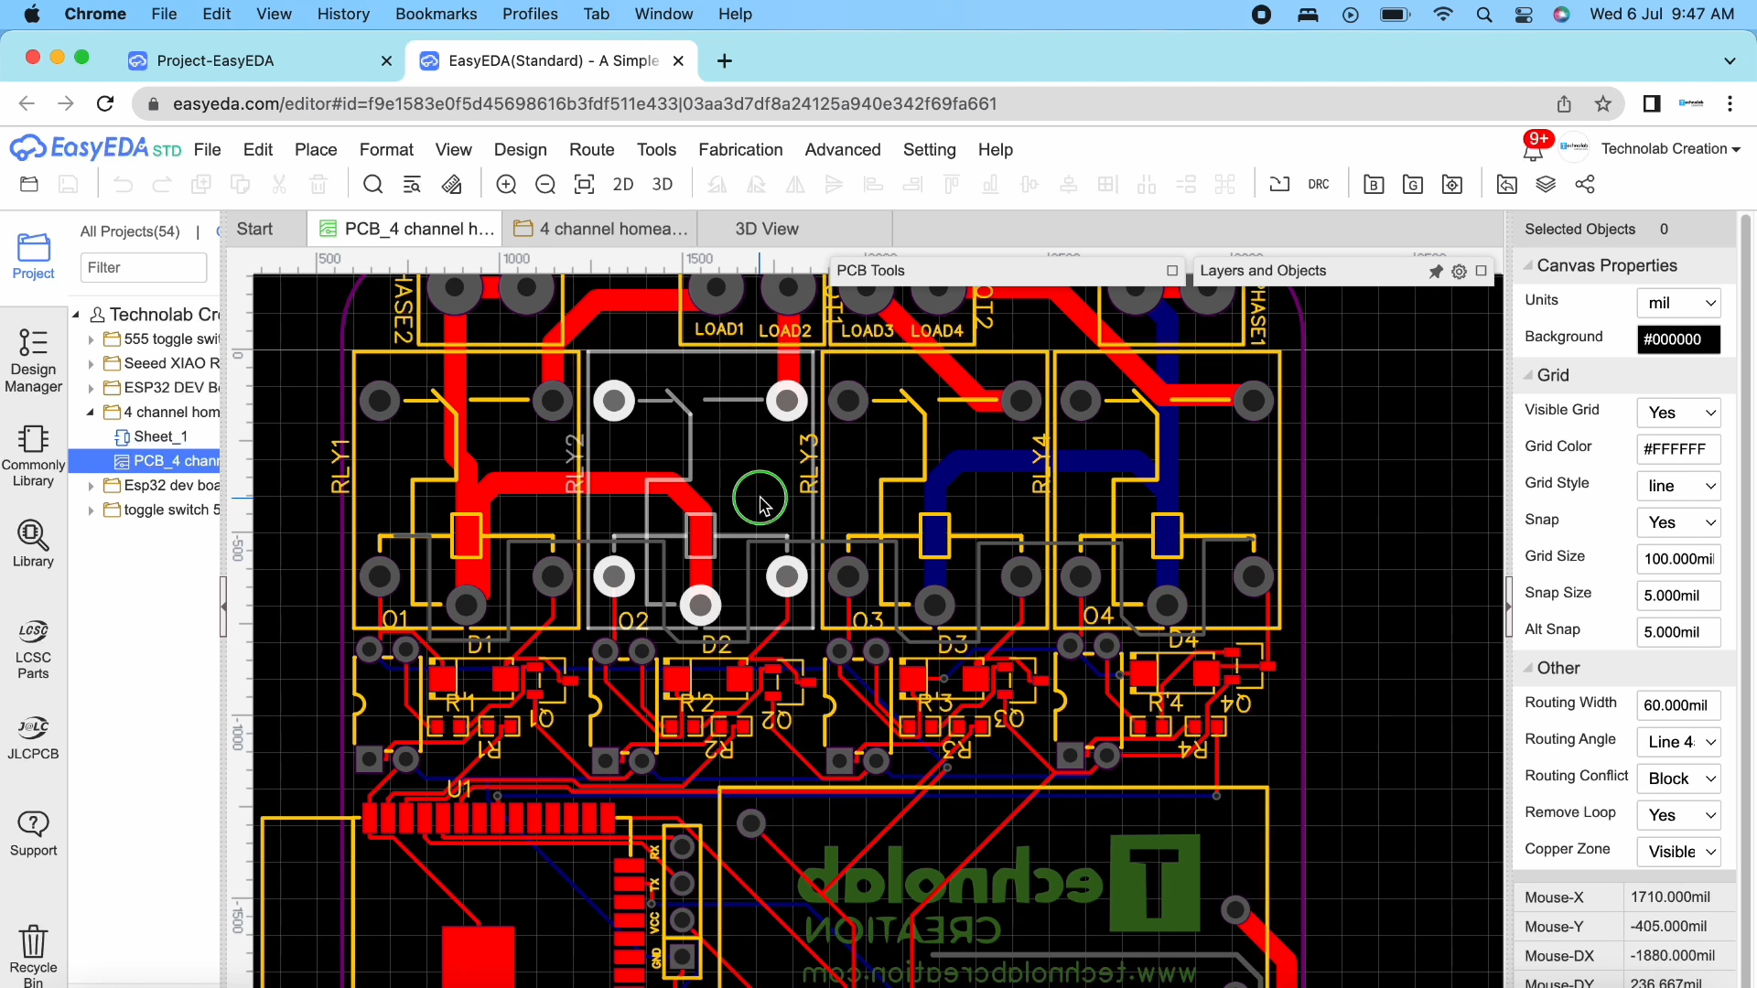This screenshot has width=1757, height=988.
Task: Open Technolab Creation account menu
Action: point(1670,149)
